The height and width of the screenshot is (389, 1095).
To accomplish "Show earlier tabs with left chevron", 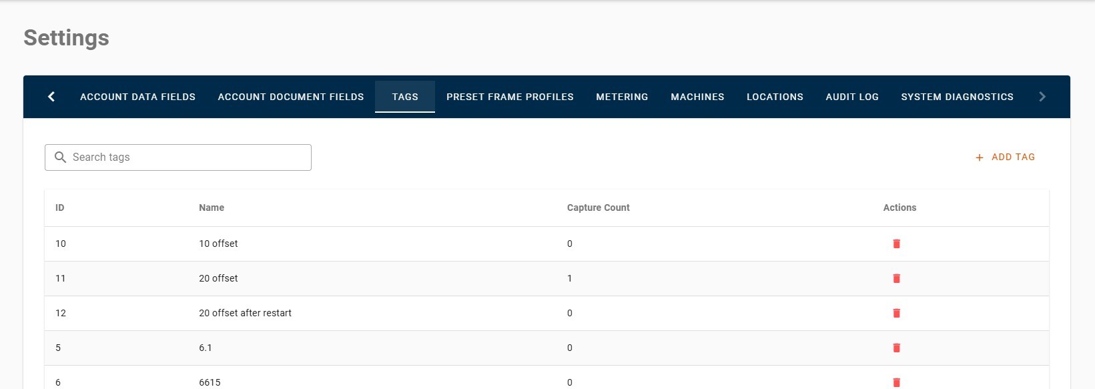I will pos(51,97).
